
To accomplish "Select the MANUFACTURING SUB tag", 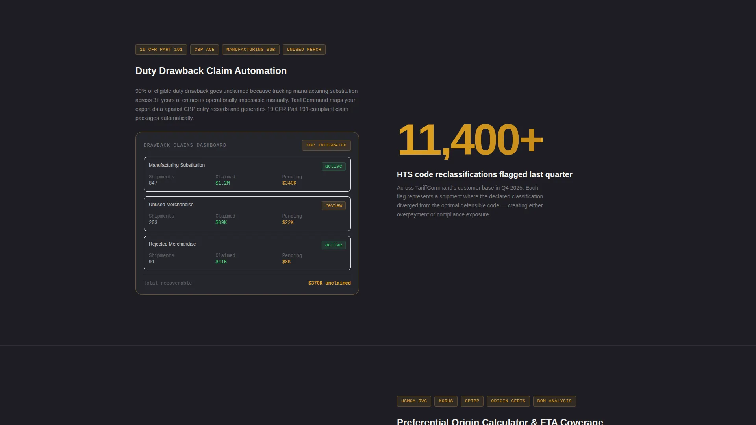I will (251, 50).
